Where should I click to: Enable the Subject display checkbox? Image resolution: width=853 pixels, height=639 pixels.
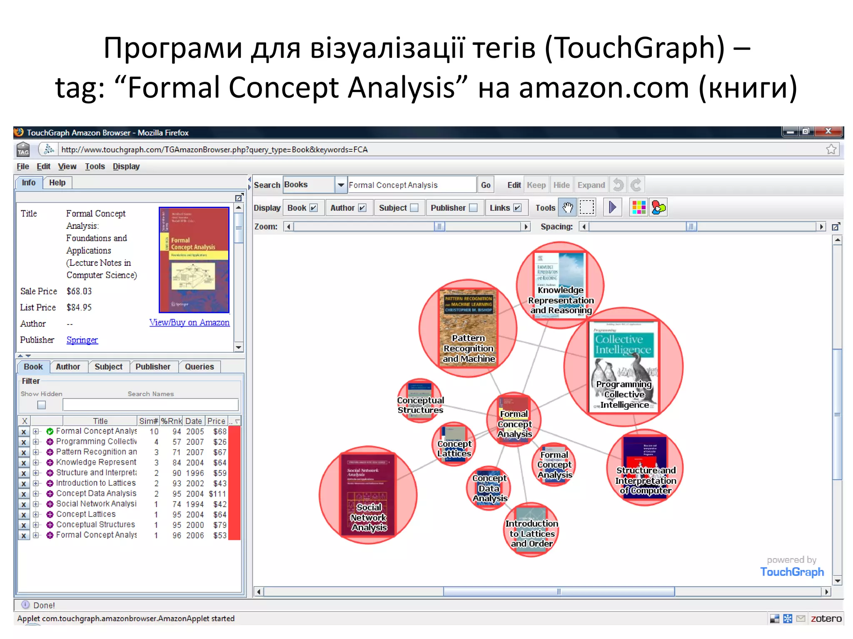[x=414, y=208]
